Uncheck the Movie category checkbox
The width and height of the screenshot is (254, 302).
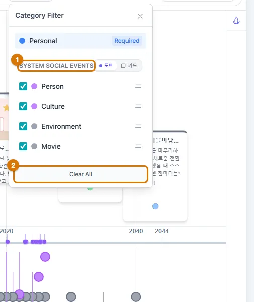coord(23,146)
